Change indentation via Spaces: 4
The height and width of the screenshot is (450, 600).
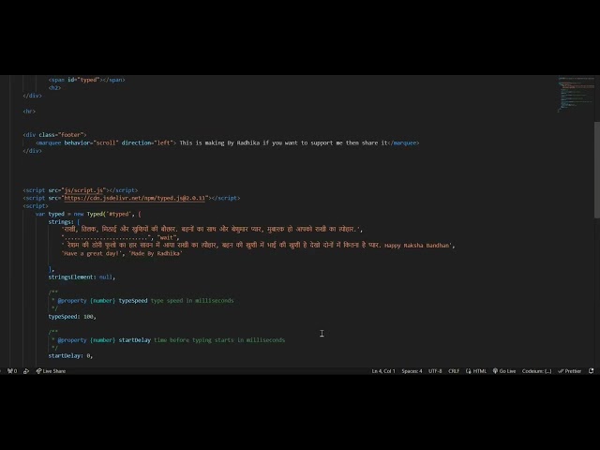click(x=412, y=371)
